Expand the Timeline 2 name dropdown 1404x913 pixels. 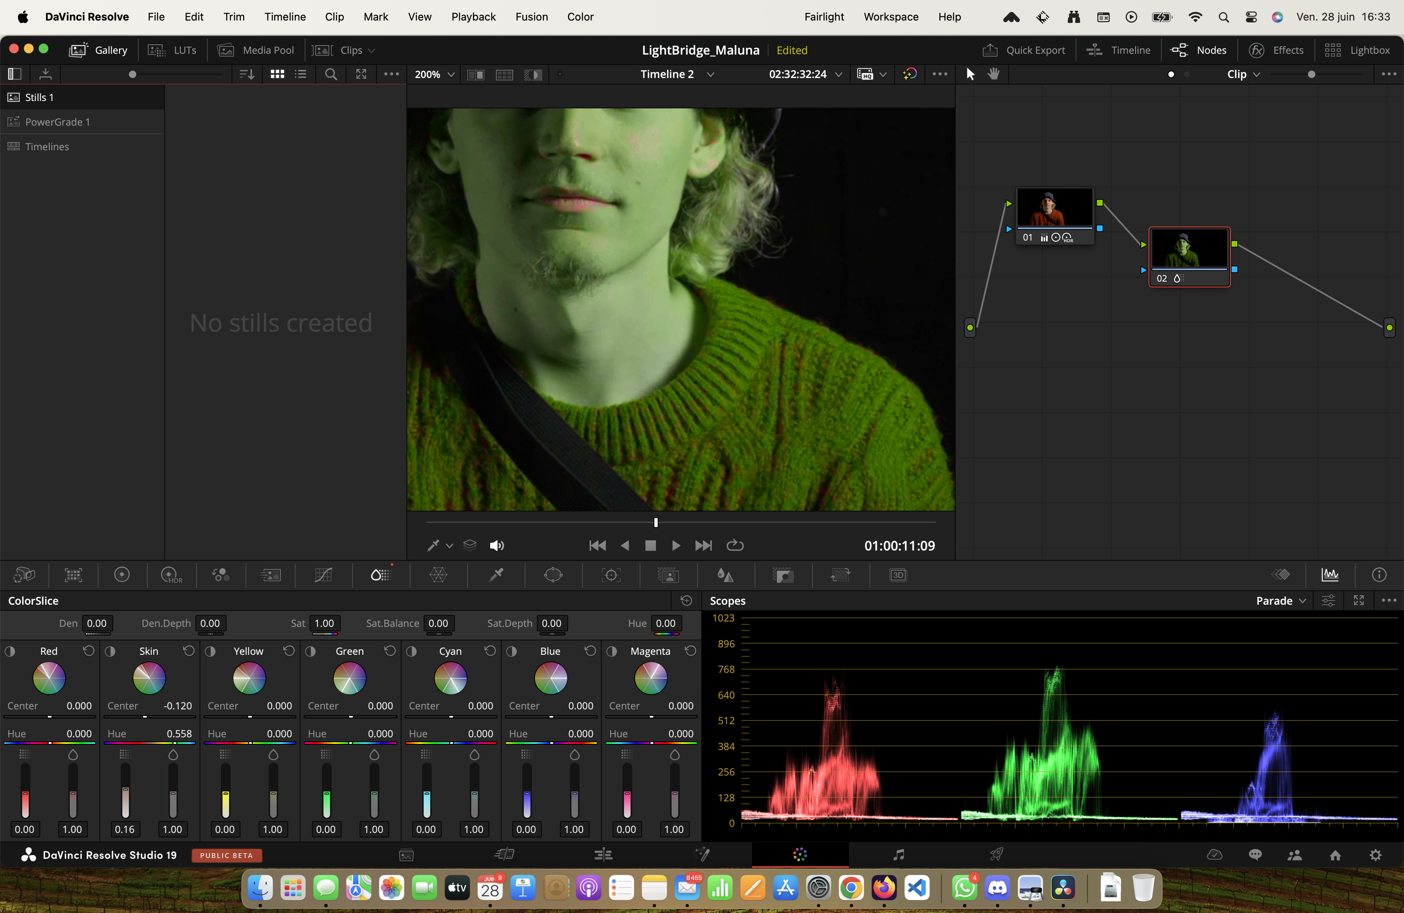click(710, 74)
